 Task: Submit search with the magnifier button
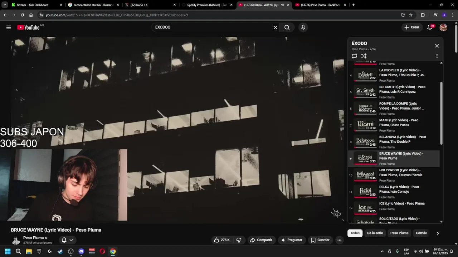287,27
